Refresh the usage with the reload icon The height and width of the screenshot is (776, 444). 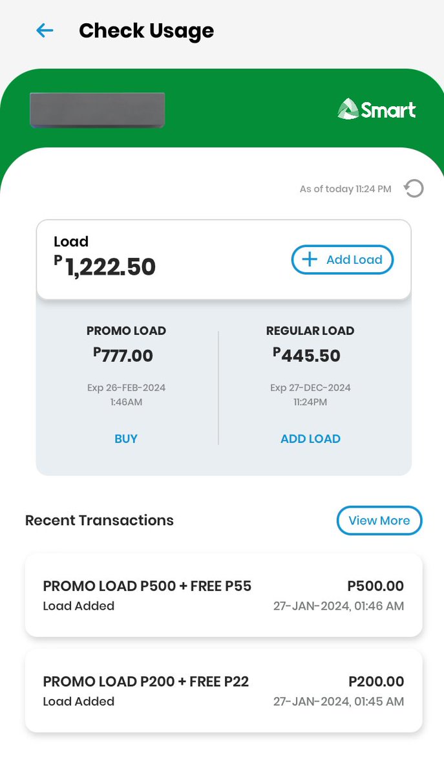coord(414,189)
